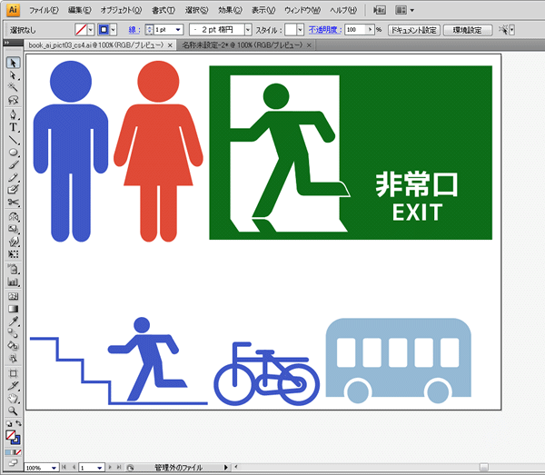This screenshot has width=545, height=475.
Task: Open the opacity slider arrow next to 100
Action: pos(371,30)
